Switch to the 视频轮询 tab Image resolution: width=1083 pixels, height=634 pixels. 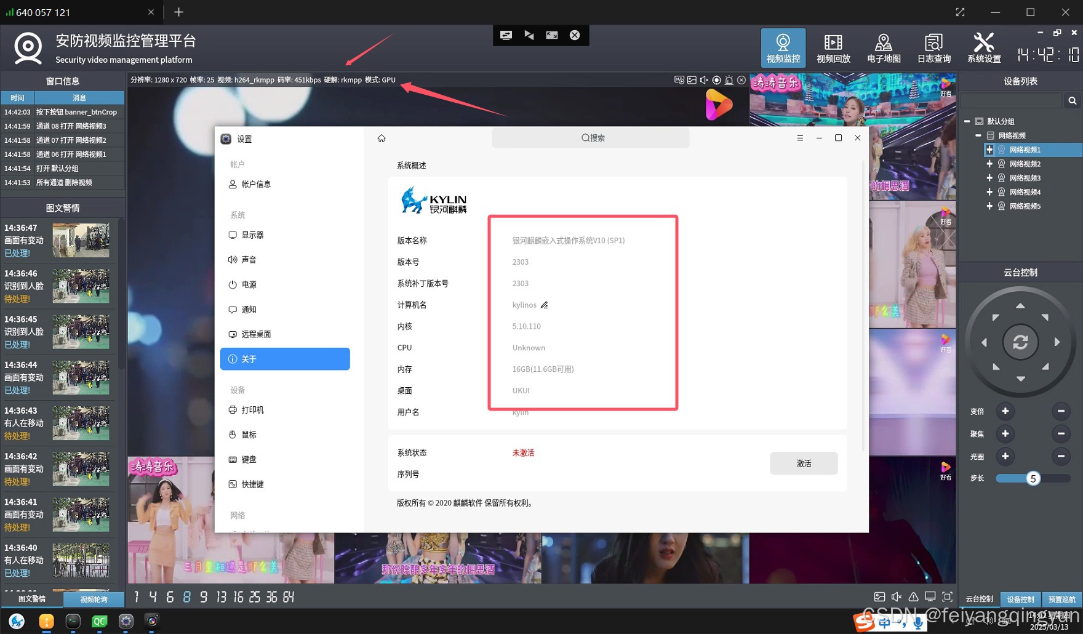coord(94,599)
